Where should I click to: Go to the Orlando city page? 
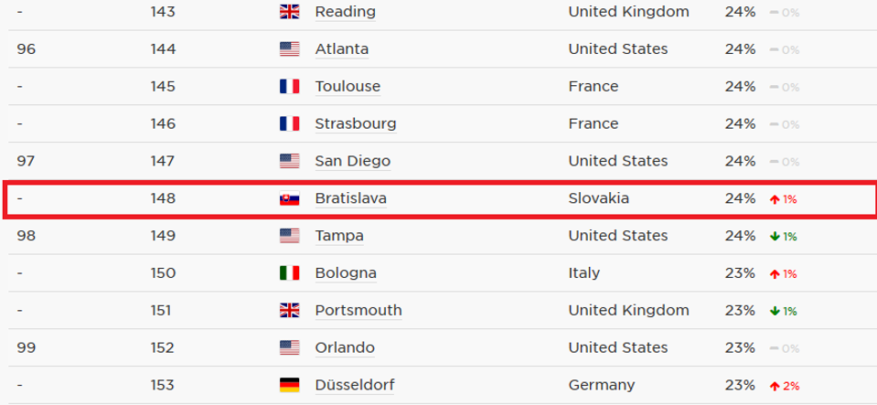(x=344, y=348)
